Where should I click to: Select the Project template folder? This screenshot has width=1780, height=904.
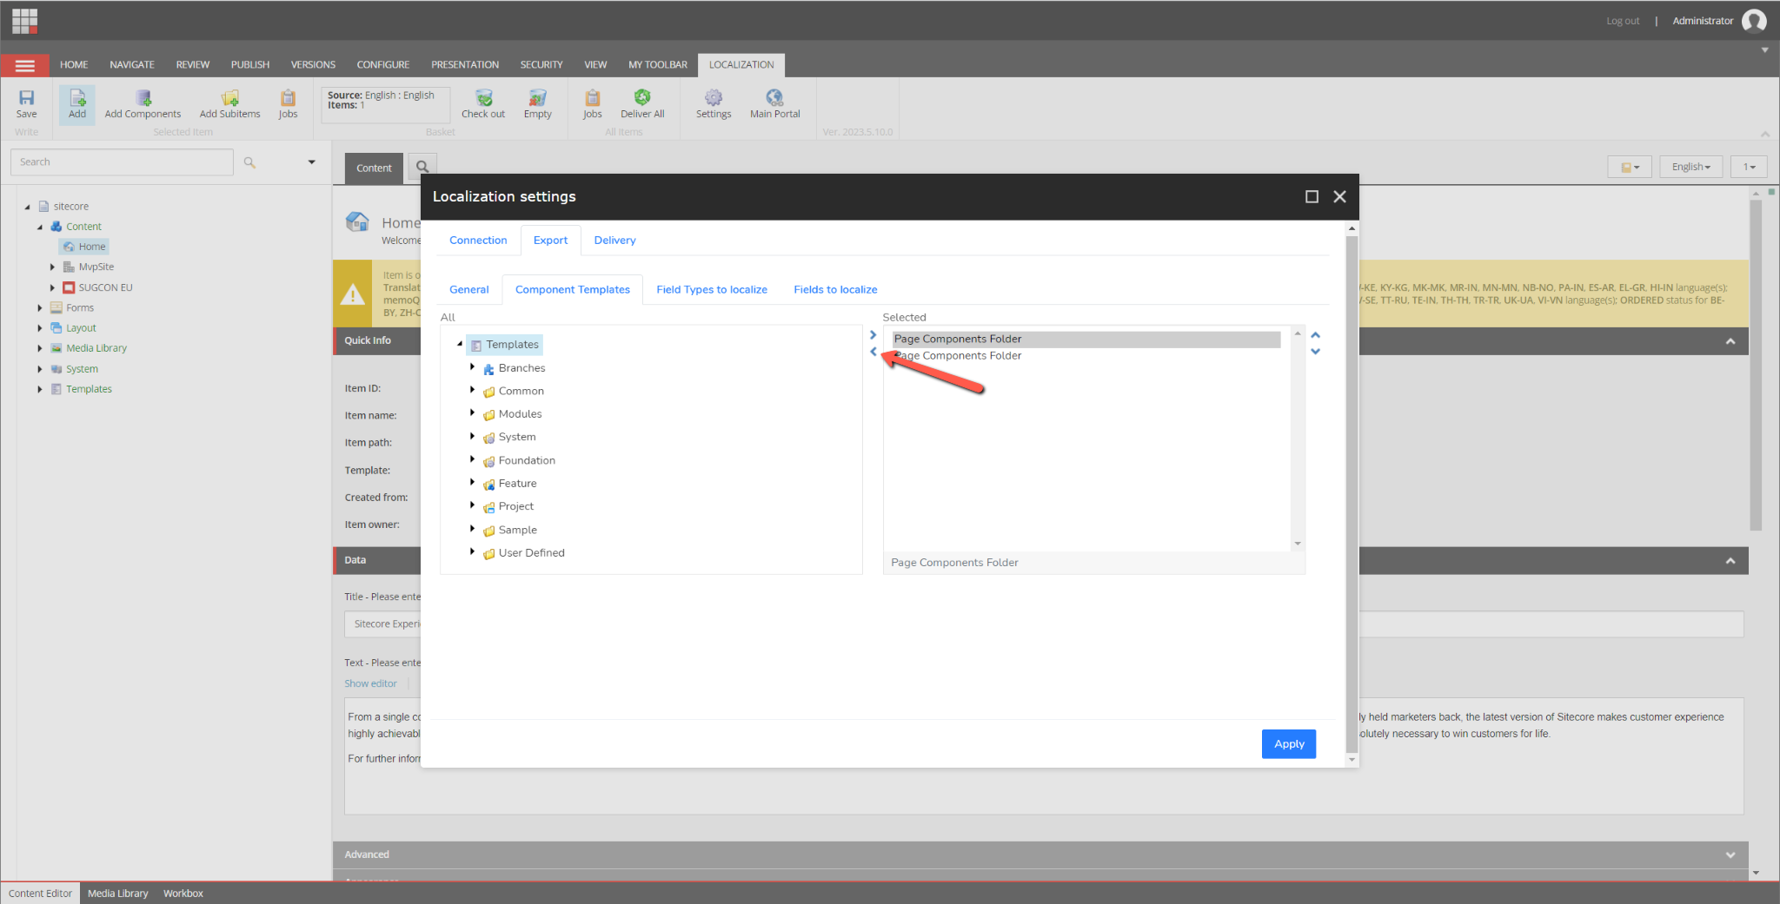tap(516, 506)
